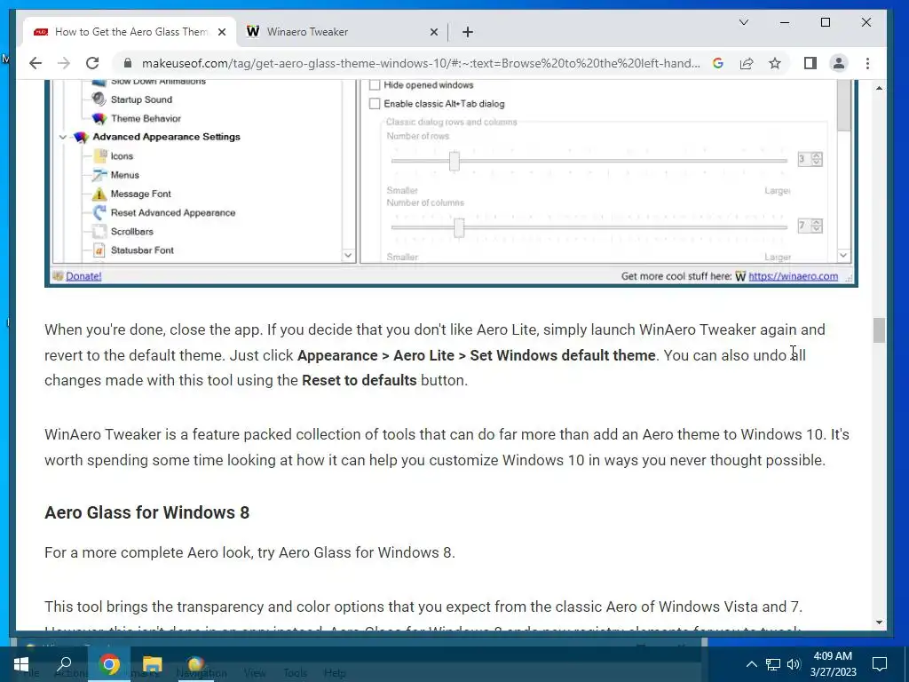Viewport: 909px width, 682px height.
Task: Check 'Hide opened windows' in the screenshot
Action: click(375, 85)
